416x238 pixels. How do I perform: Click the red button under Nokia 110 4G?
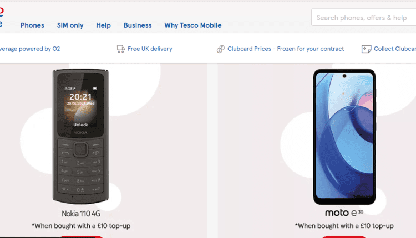[81, 237]
